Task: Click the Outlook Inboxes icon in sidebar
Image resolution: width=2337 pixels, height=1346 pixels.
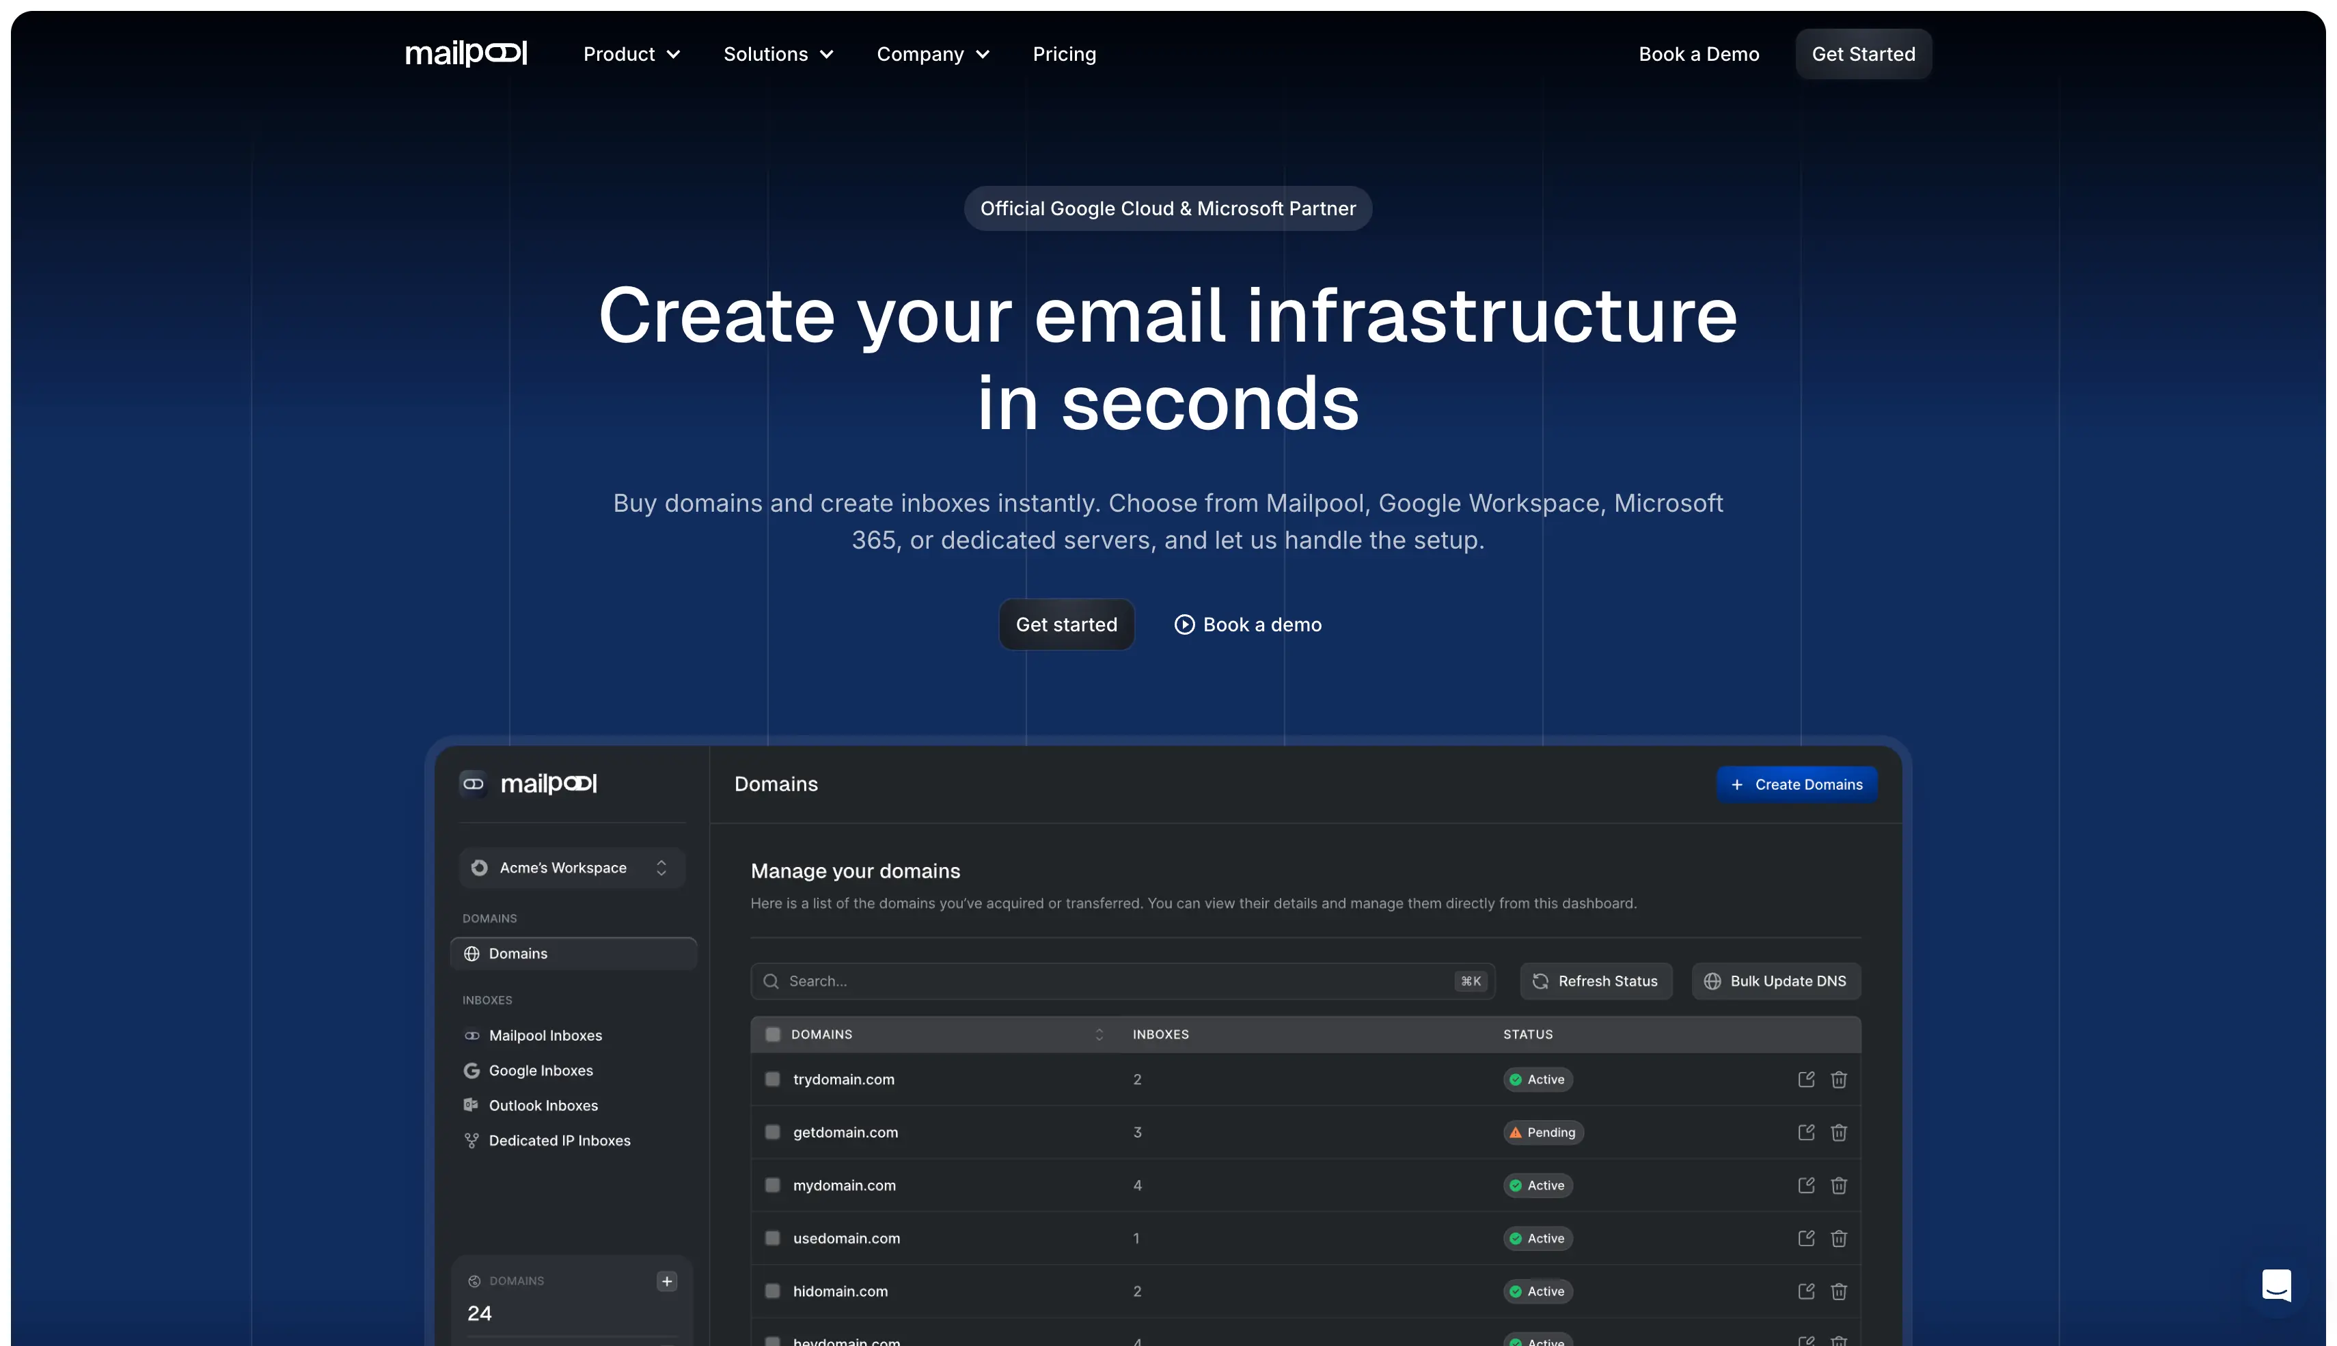Action: [471, 1105]
